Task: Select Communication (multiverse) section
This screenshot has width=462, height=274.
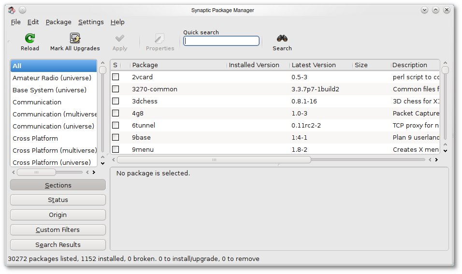Action: pos(54,115)
